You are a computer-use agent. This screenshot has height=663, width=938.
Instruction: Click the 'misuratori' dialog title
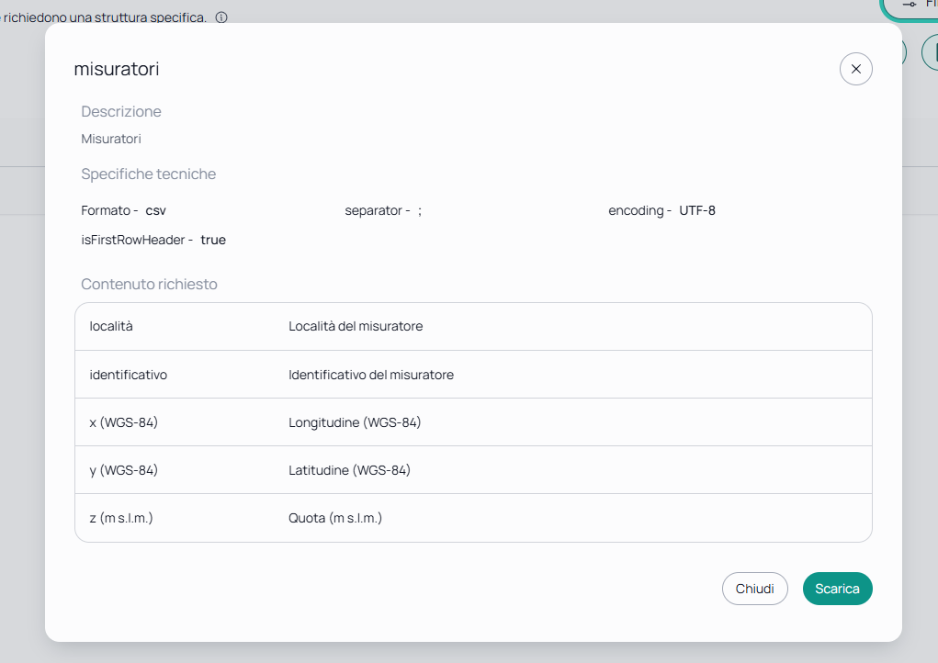pyautogui.click(x=117, y=69)
